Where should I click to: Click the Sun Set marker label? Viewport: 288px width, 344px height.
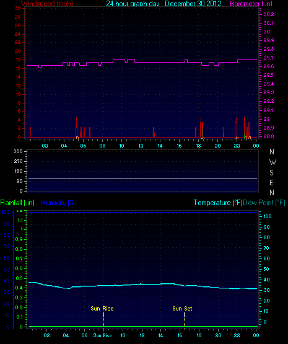pos(182,309)
